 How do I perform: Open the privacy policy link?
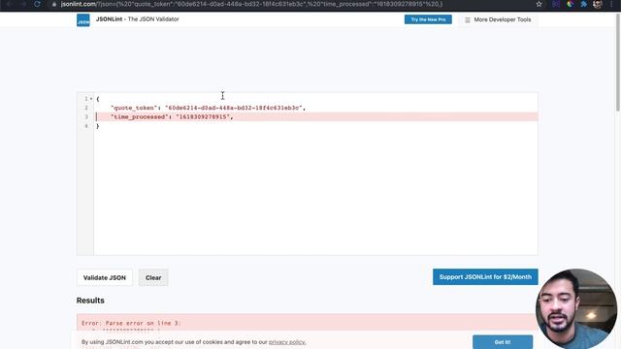tap(287, 342)
